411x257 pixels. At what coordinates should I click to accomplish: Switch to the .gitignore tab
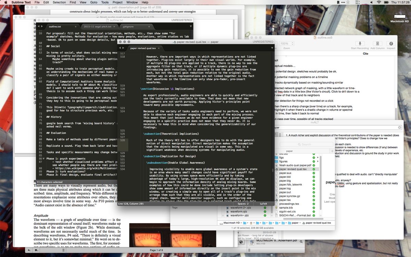(127, 26)
